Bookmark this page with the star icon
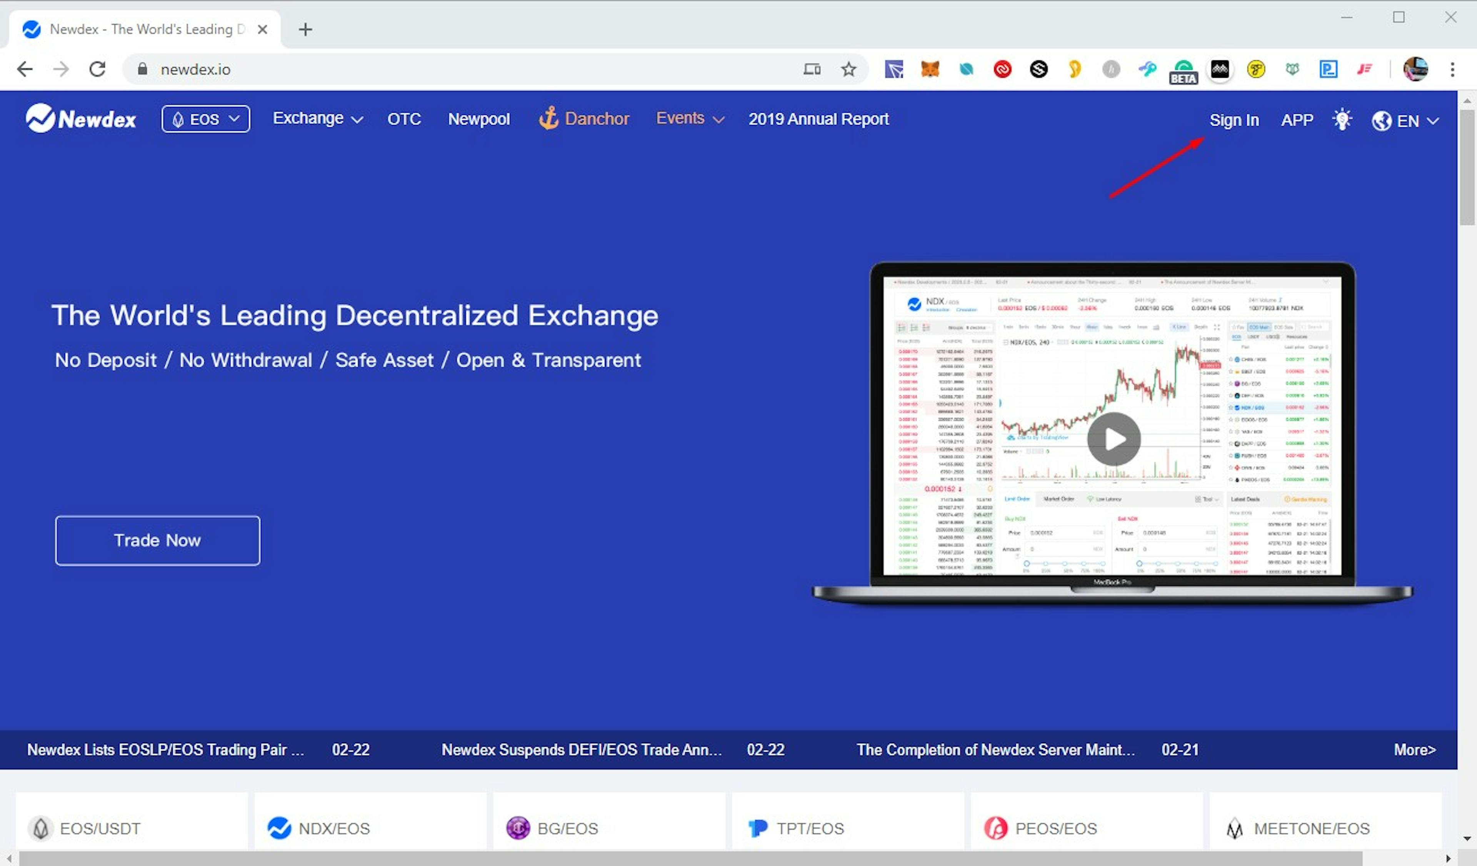The image size is (1477, 866). coord(848,69)
